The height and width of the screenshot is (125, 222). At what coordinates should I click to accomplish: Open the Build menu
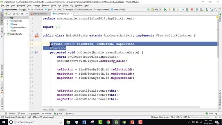point(53,6)
